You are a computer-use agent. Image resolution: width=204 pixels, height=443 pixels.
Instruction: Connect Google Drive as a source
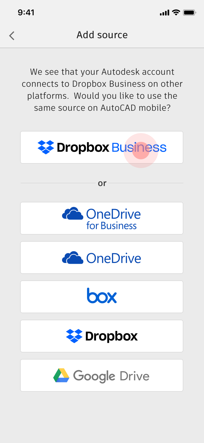pyautogui.click(x=102, y=375)
